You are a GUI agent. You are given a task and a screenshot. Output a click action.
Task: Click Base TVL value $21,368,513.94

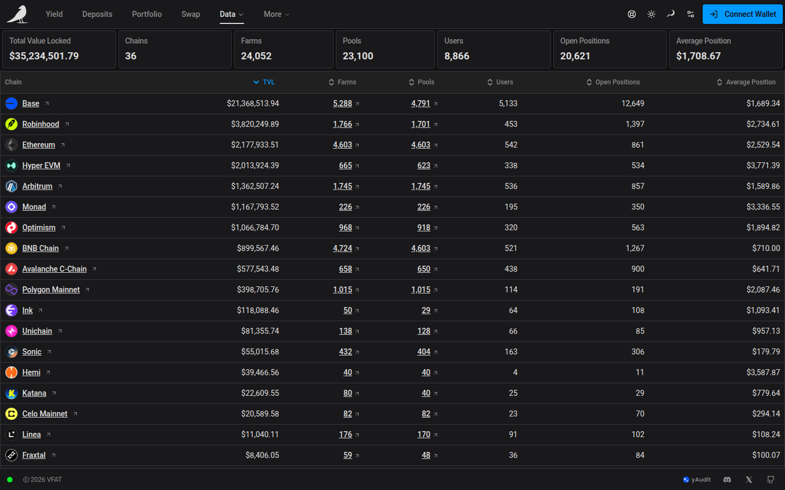(x=253, y=103)
